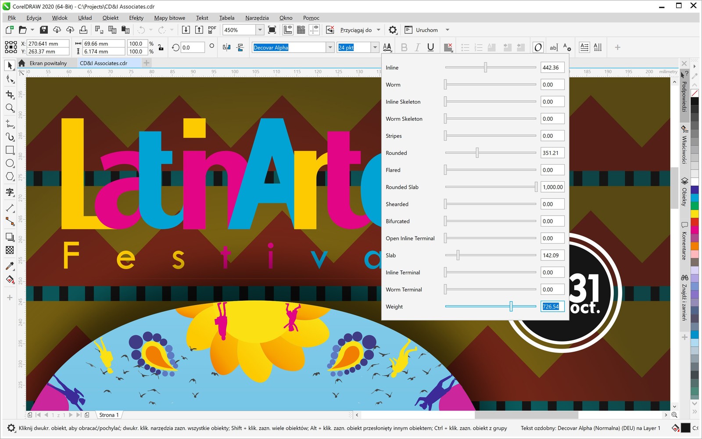The width and height of the screenshot is (702, 439).
Task: Open the Narzędzia menu
Action: click(257, 18)
